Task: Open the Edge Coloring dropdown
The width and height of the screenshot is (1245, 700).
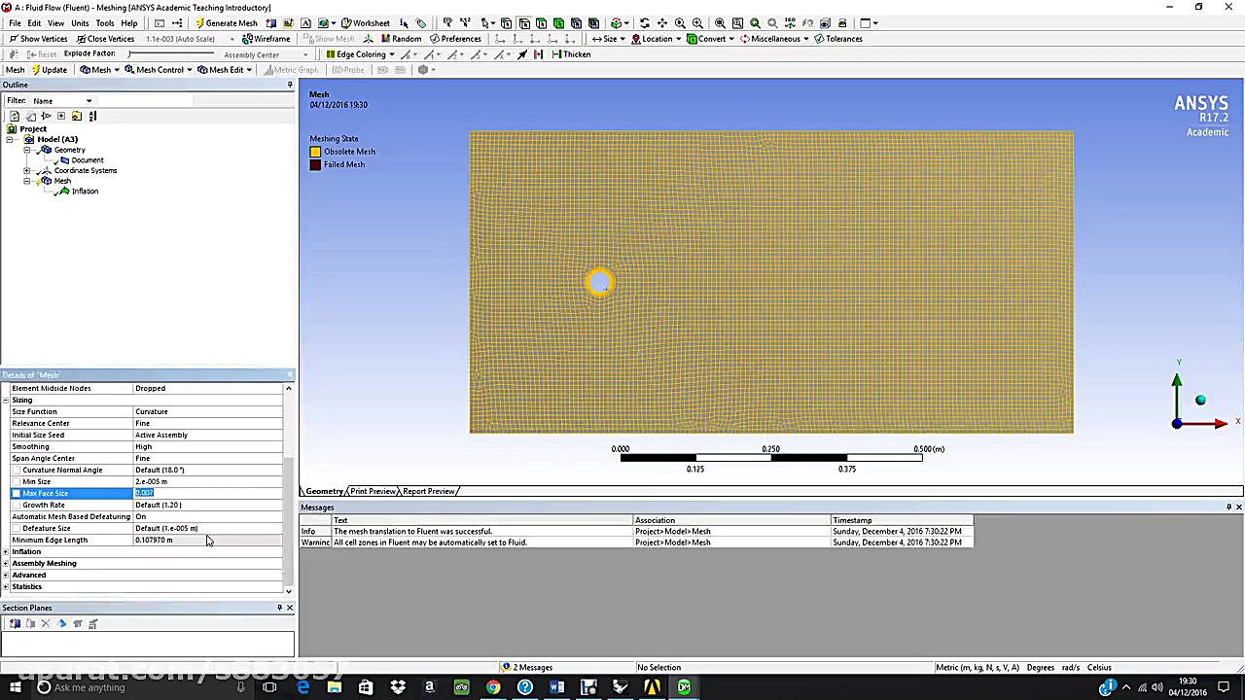Action: click(360, 54)
